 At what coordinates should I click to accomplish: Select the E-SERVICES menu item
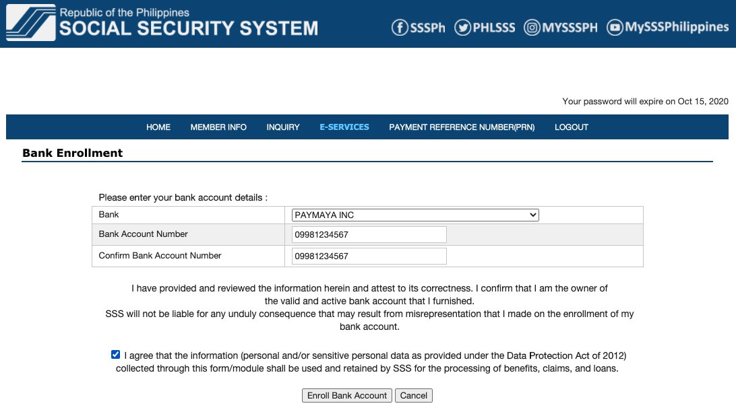(344, 127)
